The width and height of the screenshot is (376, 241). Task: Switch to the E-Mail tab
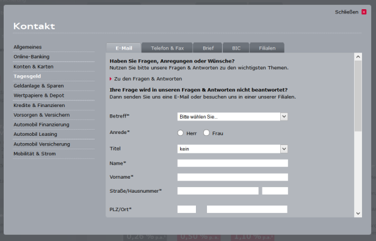[x=124, y=48]
